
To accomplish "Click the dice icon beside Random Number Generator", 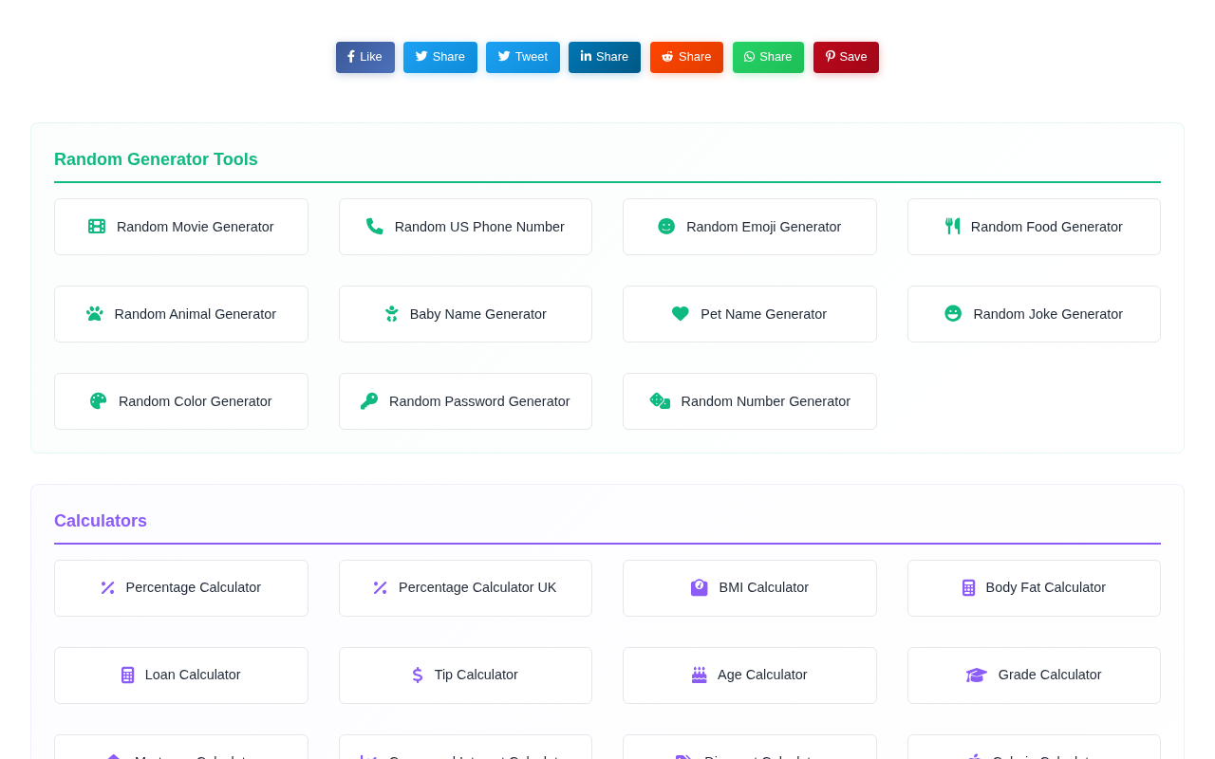I will [660, 401].
